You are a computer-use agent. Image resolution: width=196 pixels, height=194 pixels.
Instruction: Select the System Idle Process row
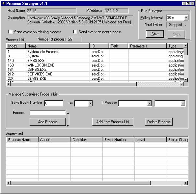click(x=95, y=52)
